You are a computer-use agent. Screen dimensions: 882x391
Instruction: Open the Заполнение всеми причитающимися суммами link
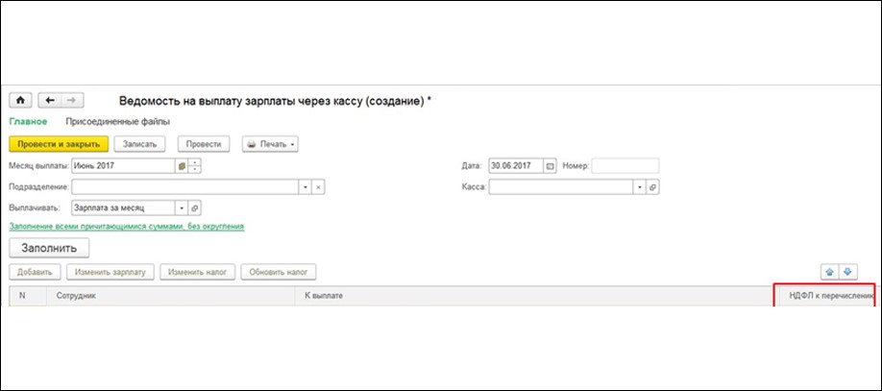(x=126, y=227)
